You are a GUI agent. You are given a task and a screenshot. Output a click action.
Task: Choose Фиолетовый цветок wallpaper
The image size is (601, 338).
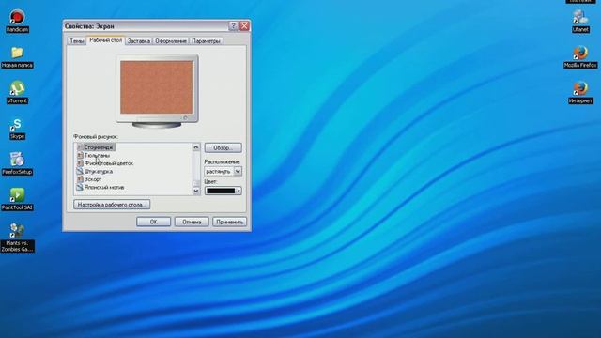109,163
